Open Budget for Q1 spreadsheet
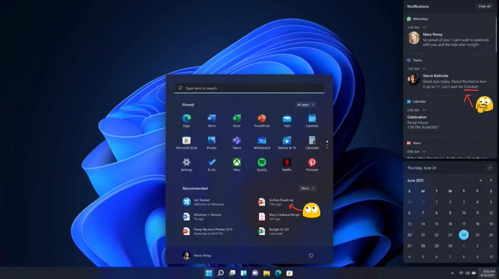 coord(274,231)
